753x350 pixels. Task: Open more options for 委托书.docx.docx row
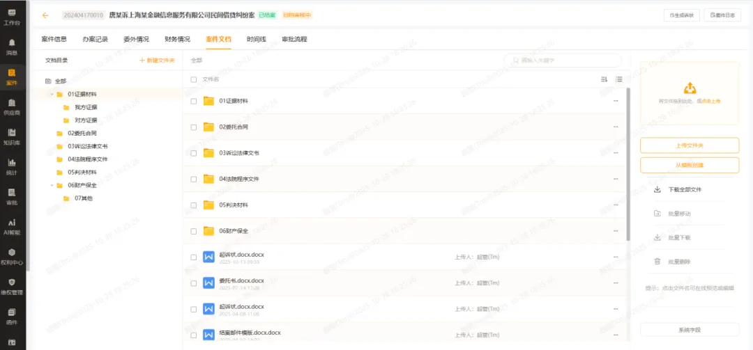[x=616, y=283]
